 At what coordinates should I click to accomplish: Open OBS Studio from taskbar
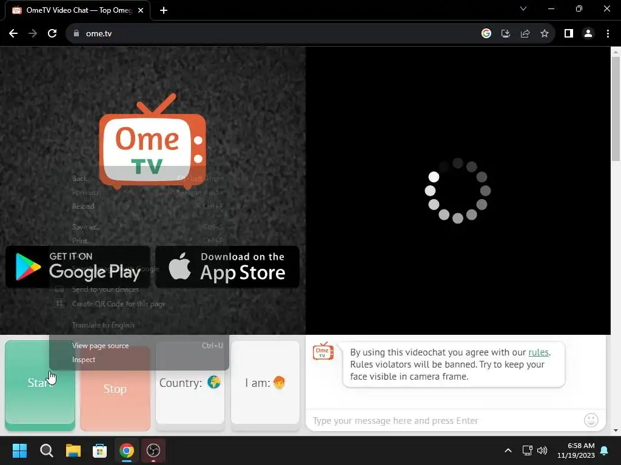pyautogui.click(x=153, y=450)
